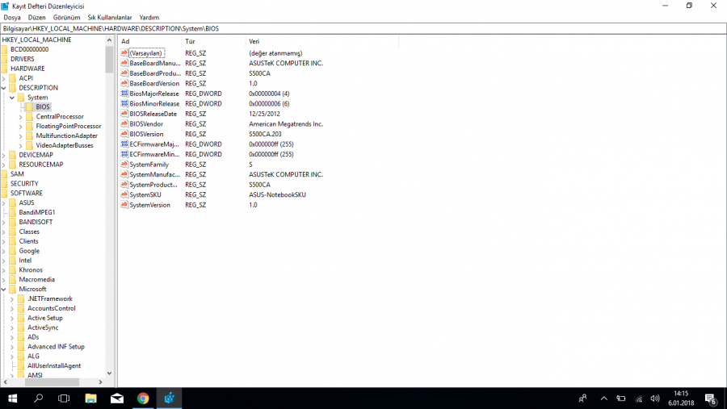Viewport: 727px width, 409px height.
Task: Select the SystemProduct... value name
Action: pyautogui.click(x=153, y=185)
